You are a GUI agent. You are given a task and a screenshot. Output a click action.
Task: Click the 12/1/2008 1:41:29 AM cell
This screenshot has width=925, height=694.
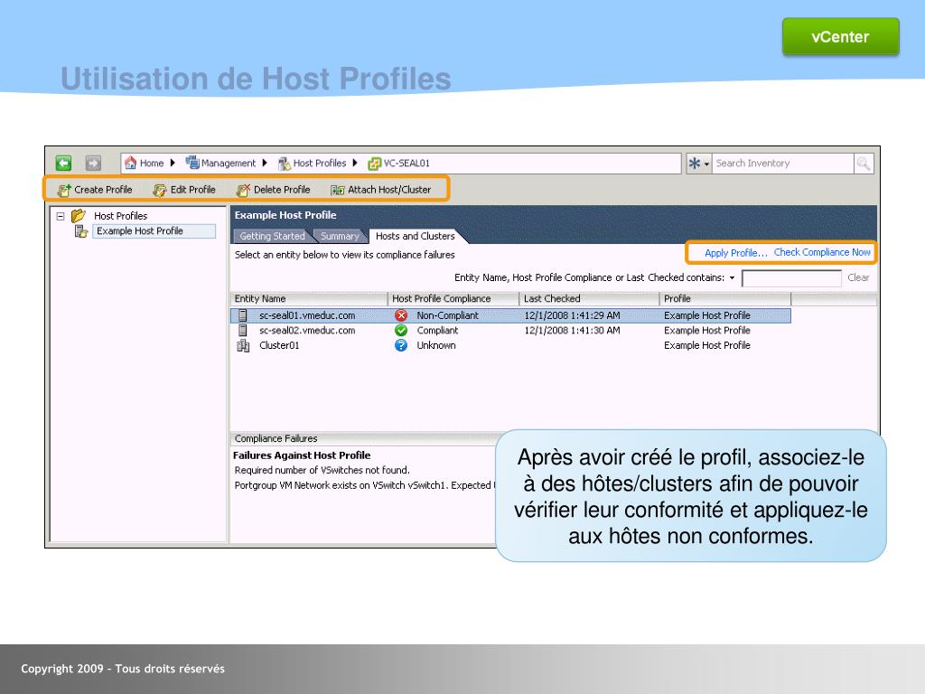[x=572, y=315]
